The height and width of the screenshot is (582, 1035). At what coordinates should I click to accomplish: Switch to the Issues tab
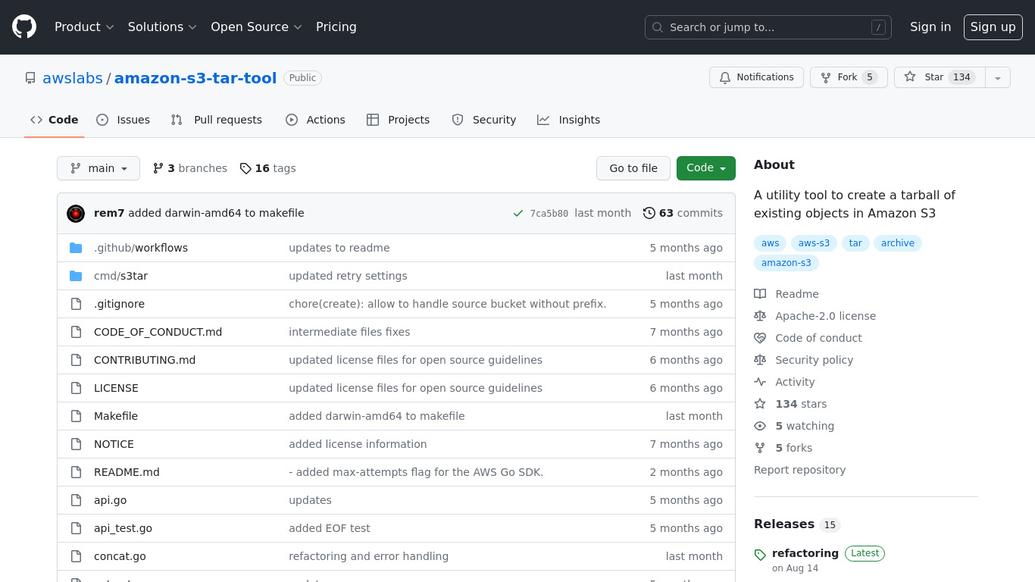tap(124, 120)
